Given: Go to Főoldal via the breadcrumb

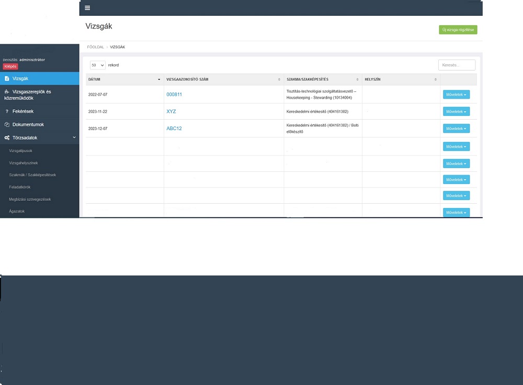Looking at the screenshot, I should point(95,47).
